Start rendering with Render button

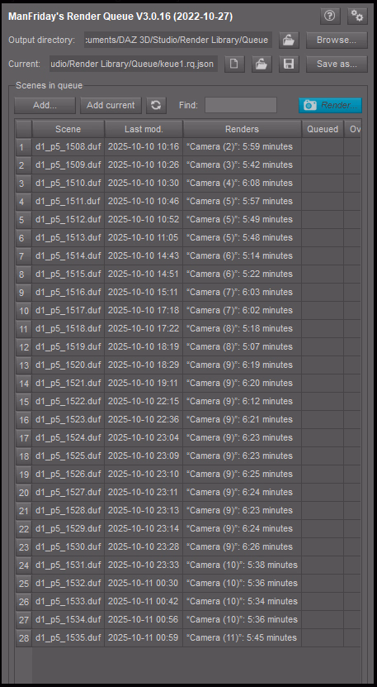330,105
